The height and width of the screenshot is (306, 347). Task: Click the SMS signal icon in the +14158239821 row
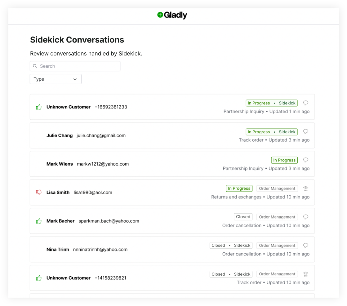pos(306,274)
